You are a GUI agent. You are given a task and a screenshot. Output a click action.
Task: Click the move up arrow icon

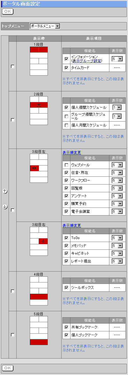pyautogui.click(x=5, y=191)
